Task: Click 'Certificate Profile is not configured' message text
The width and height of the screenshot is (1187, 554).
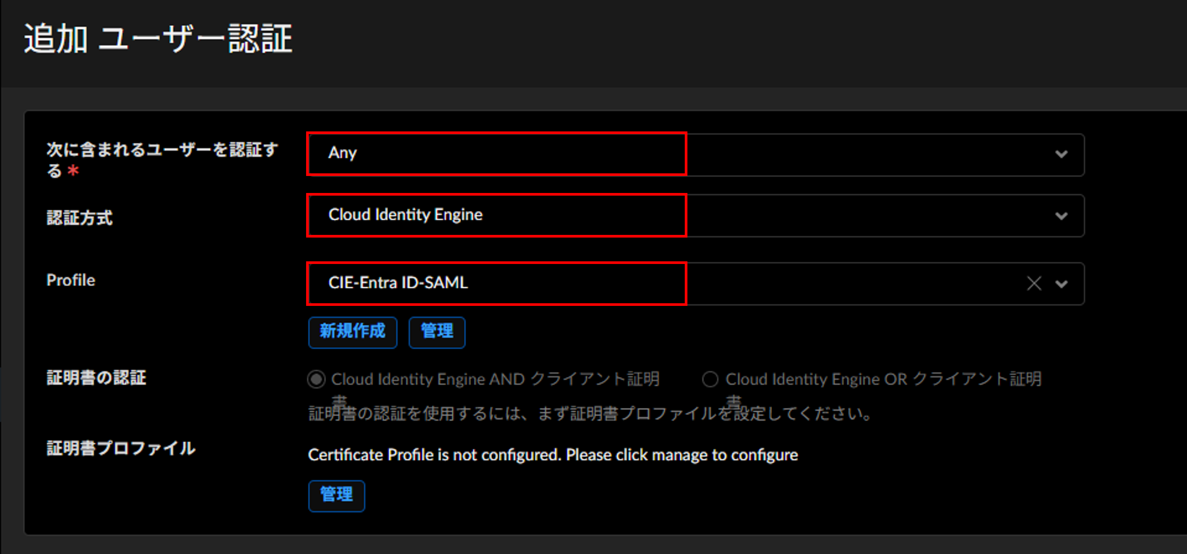Action: [553, 455]
